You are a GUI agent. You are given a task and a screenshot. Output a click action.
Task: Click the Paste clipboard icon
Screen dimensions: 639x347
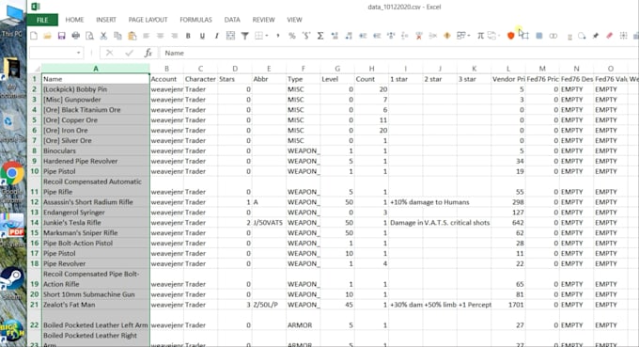coord(132,36)
